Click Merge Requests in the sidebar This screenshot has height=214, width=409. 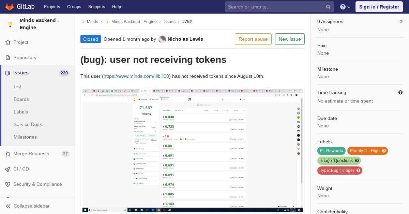31,154
